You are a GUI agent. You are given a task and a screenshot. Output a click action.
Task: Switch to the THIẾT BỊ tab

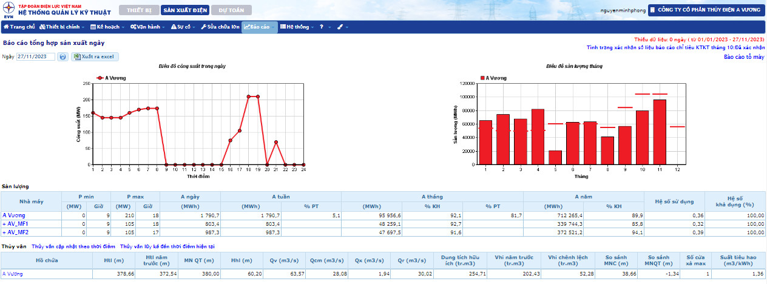(138, 10)
